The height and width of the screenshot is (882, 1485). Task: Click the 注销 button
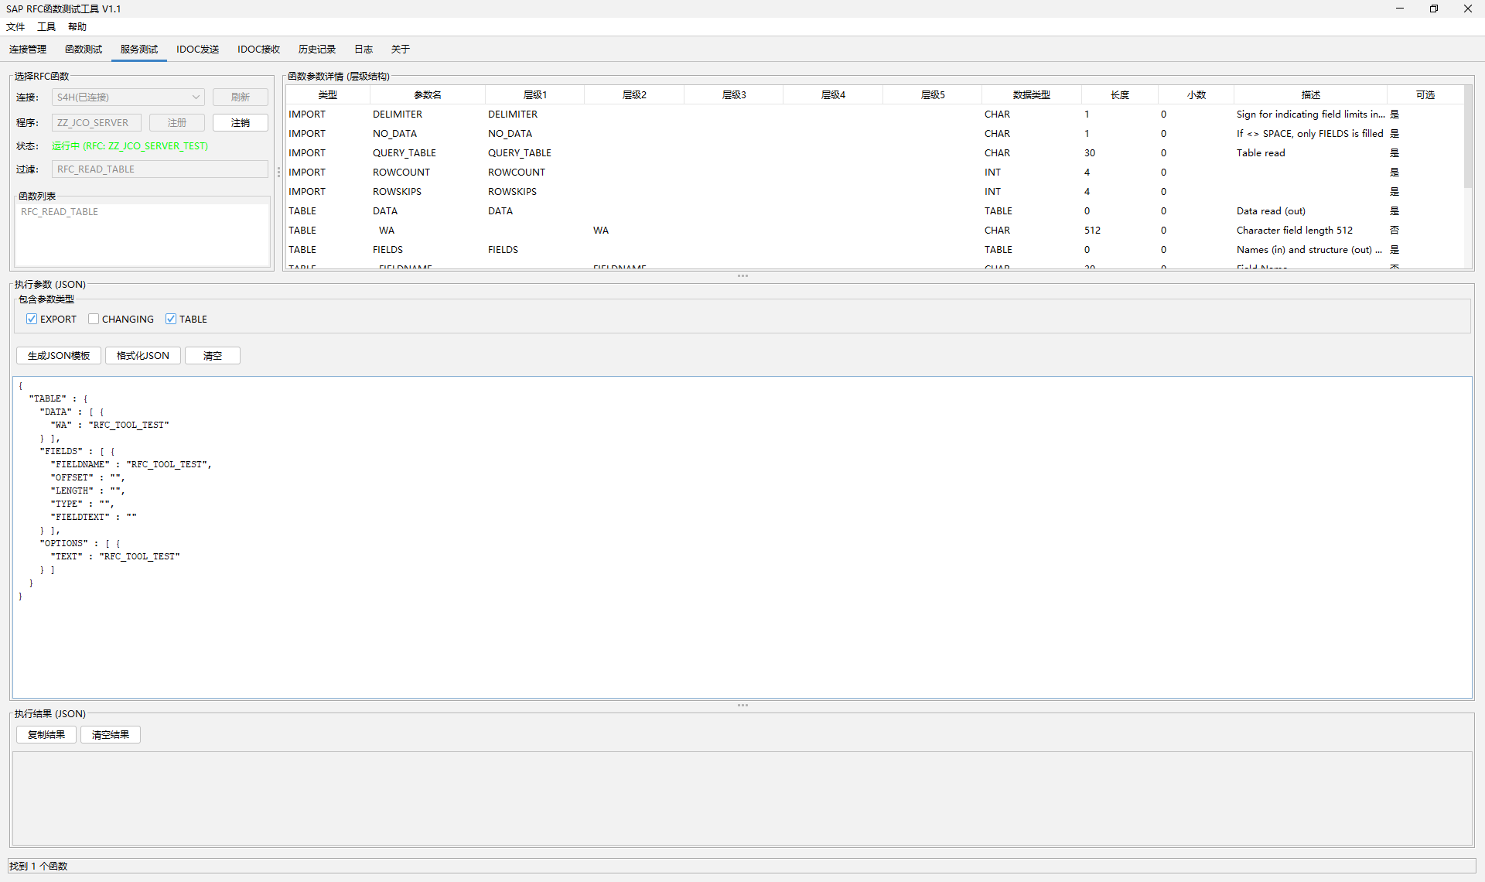point(241,123)
